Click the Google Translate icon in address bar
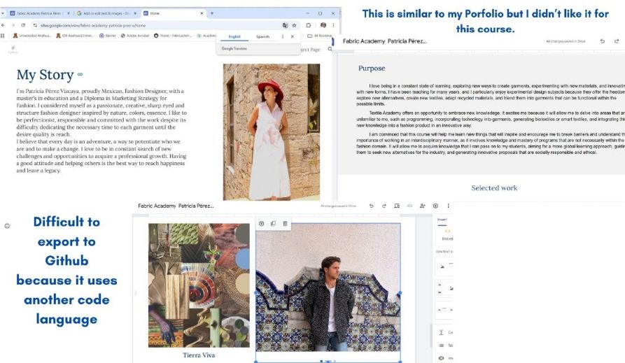 (x=285, y=24)
